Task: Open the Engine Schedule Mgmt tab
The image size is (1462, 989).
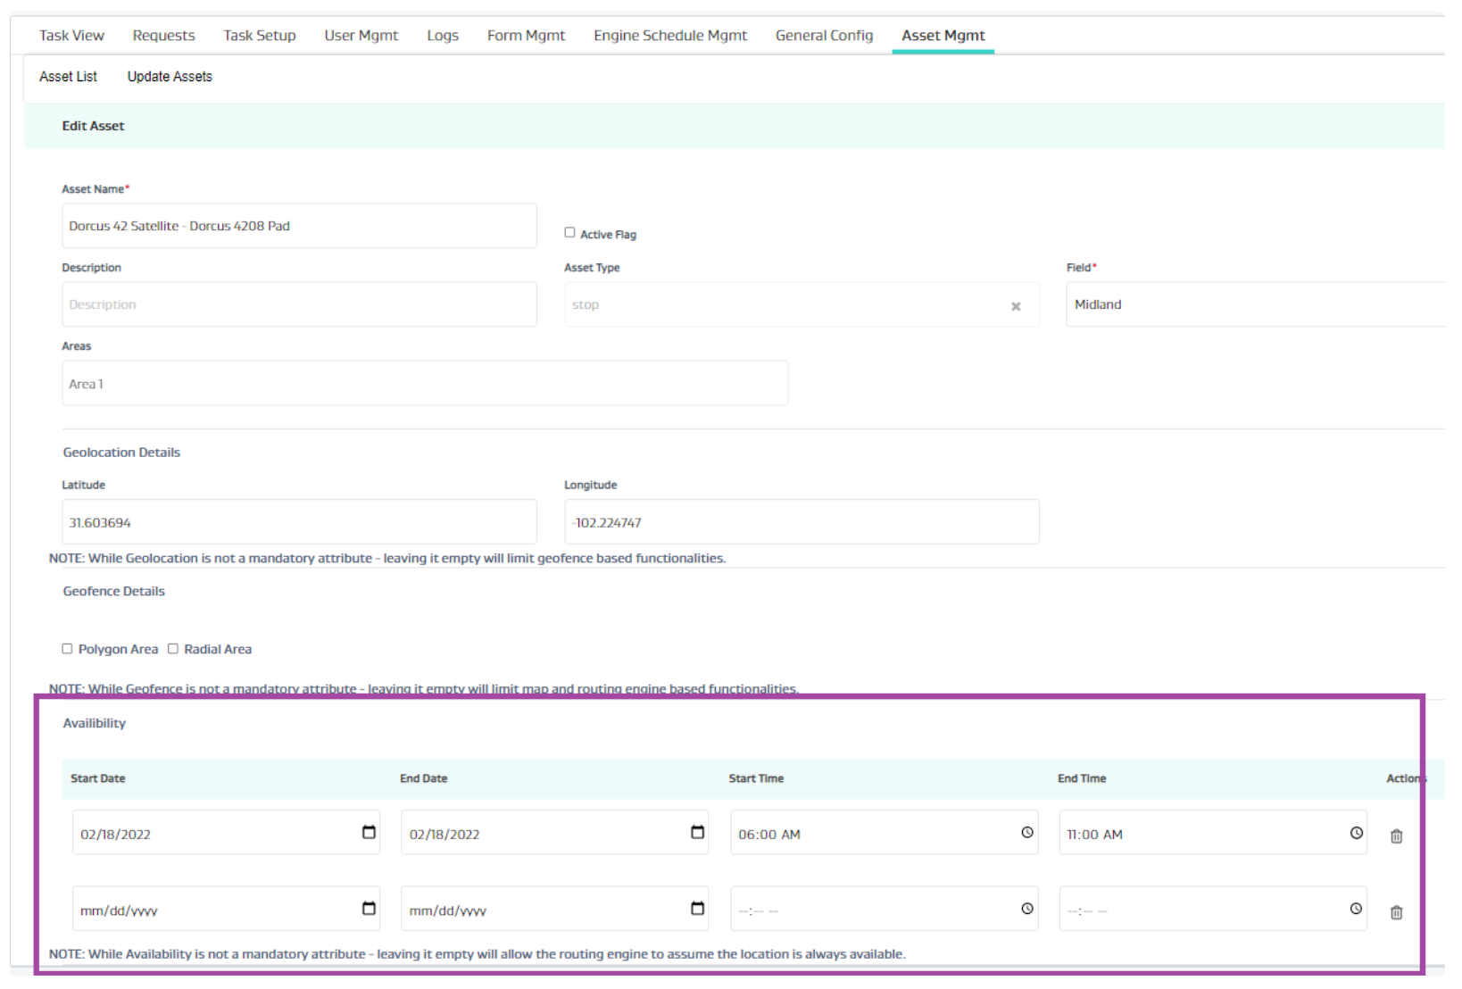Action: click(669, 36)
